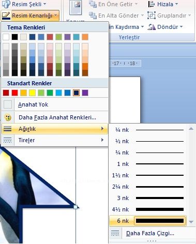
Task: Expand Metin Kaydırma dropdown arrow
Action: tap(142, 27)
